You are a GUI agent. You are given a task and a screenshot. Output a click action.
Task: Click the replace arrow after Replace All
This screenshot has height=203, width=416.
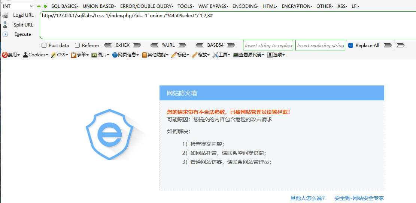point(388,45)
